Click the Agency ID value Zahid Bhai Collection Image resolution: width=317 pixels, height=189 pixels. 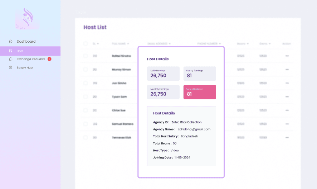tap(186, 122)
